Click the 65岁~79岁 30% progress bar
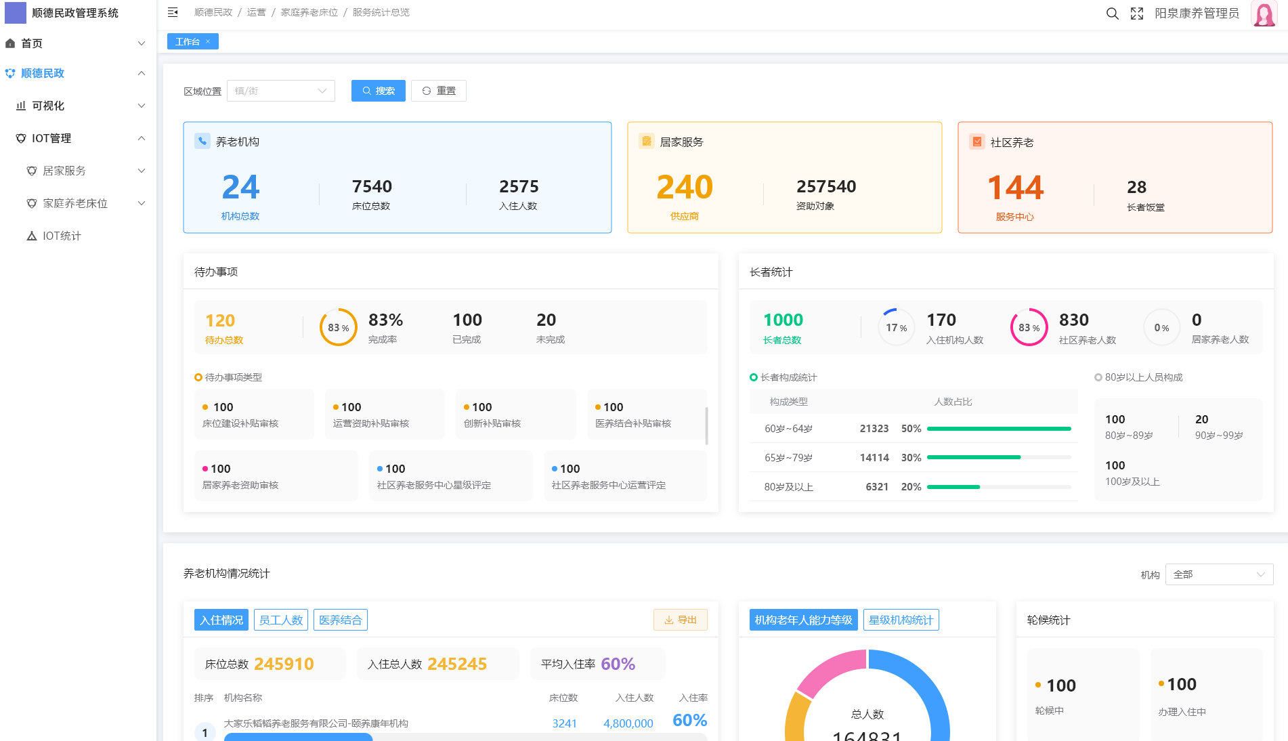This screenshot has height=741, width=1288. [999, 457]
